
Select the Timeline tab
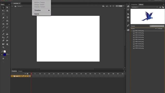[x=14, y=71]
